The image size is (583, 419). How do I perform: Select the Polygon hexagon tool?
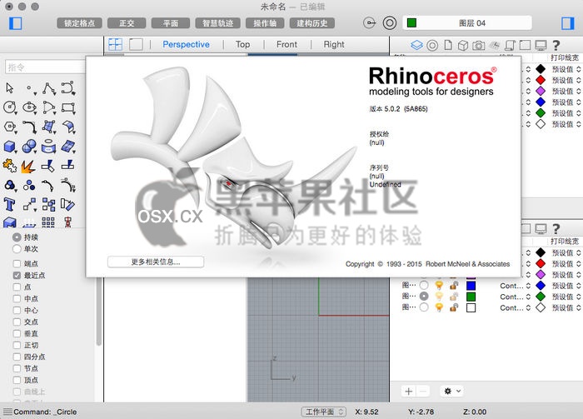pos(10,127)
